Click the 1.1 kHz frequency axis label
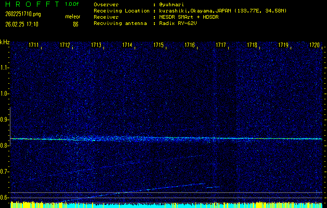This screenshot has height=208, width=327. [x=5, y=68]
